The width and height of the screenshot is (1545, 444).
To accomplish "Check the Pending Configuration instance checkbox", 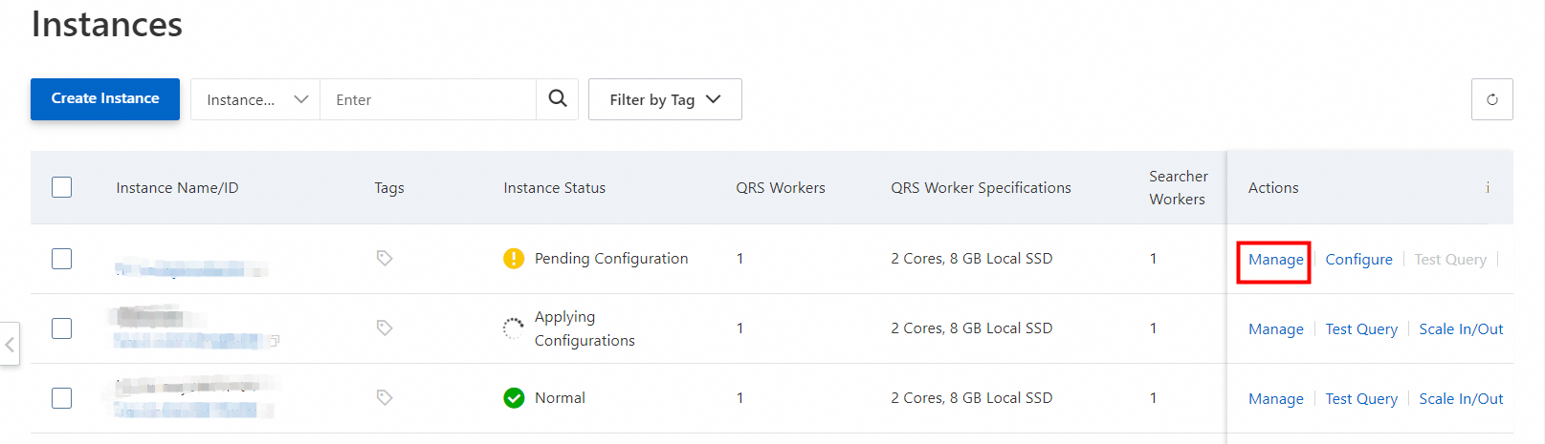I will (x=62, y=259).
